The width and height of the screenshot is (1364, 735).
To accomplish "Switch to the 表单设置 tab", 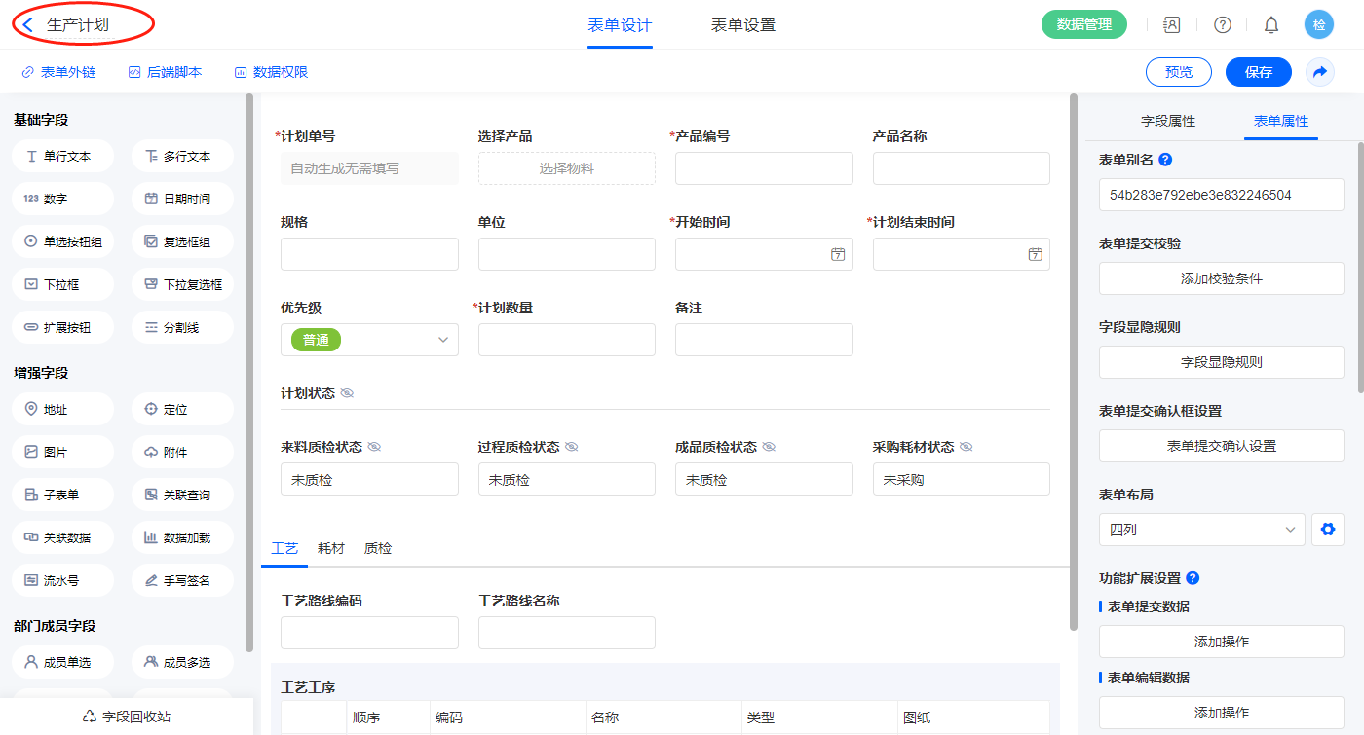I will coord(742,25).
